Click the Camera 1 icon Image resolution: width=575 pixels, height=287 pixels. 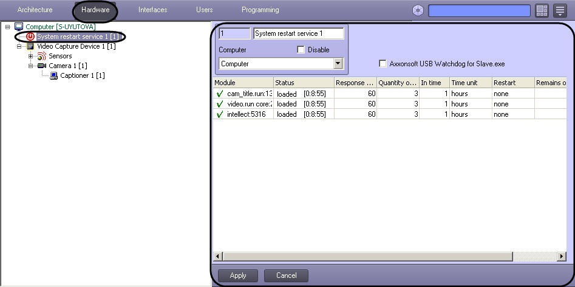42,66
